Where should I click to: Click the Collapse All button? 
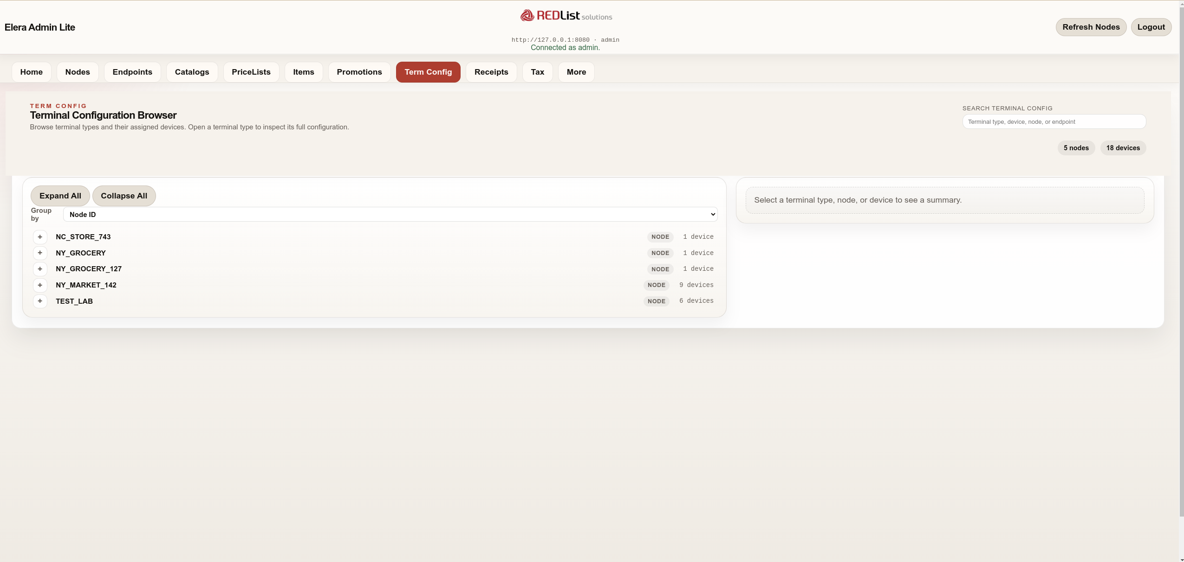pos(124,196)
